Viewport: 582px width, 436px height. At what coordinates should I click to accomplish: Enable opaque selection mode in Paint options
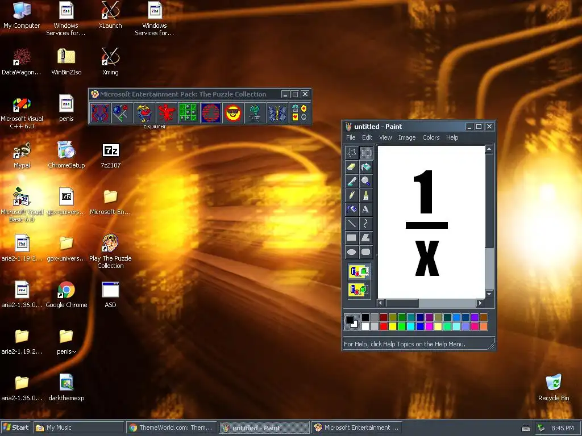pyautogui.click(x=359, y=271)
